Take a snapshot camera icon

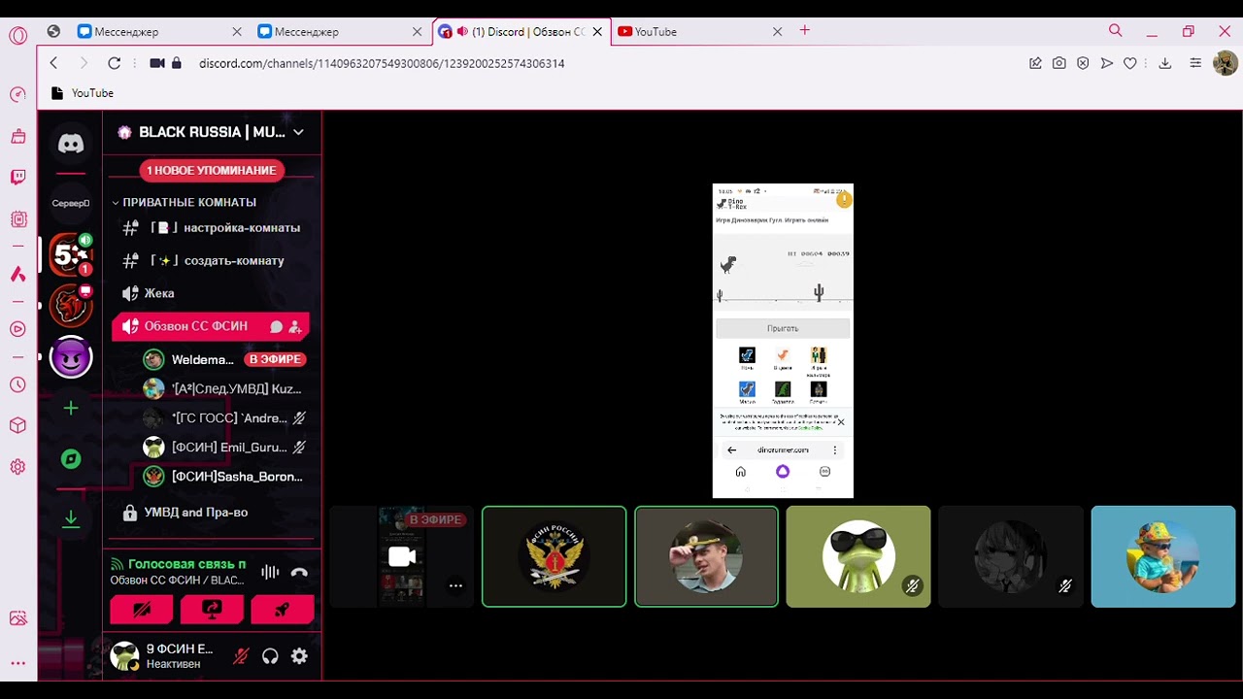tap(1059, 63)
